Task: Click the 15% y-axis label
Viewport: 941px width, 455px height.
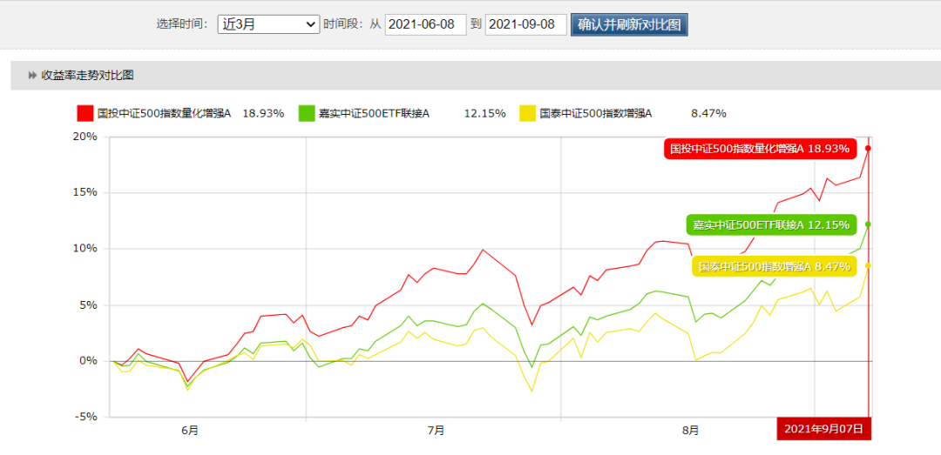Action: click(x=85, y=192)
